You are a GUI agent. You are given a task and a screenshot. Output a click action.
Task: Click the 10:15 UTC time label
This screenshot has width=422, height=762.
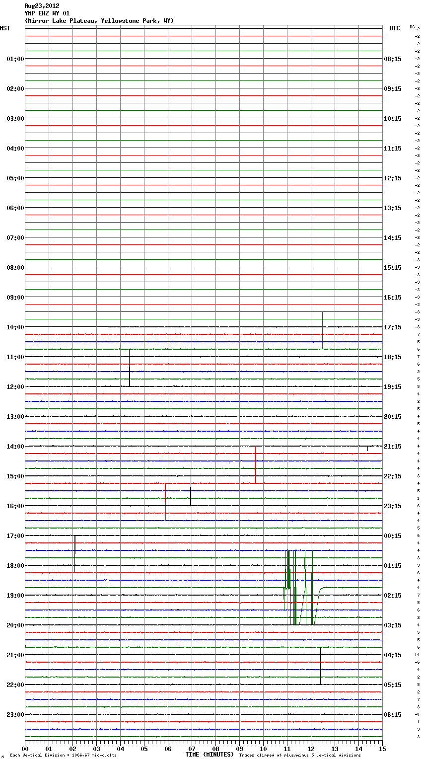(x=393, y=119)
